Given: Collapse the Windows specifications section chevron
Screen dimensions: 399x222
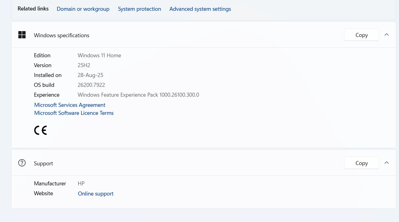Looking at the screenshot, I should (387, 35).
